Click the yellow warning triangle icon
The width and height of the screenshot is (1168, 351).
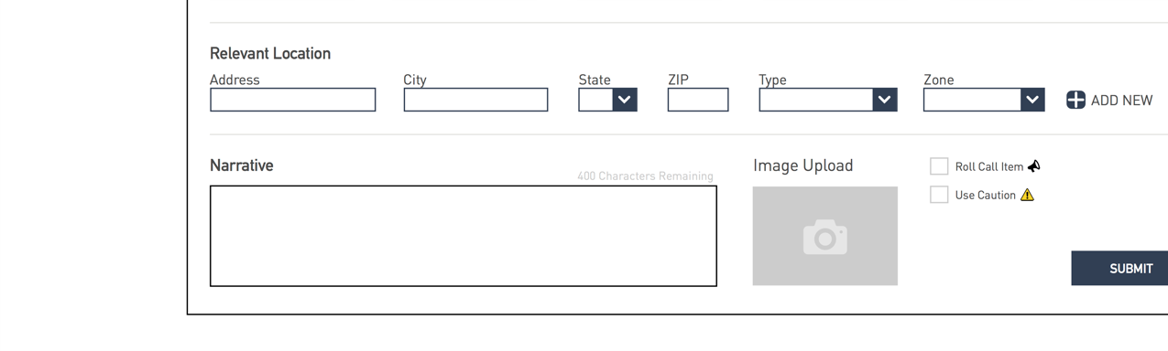click(1027, 195)
